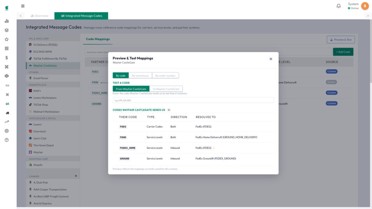Switch to By warehouse mode
Viewport: 372px width, 209px height.
(140, 75)
